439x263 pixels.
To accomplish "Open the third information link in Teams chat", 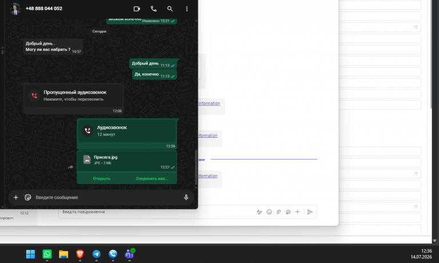I will (207, 176).
